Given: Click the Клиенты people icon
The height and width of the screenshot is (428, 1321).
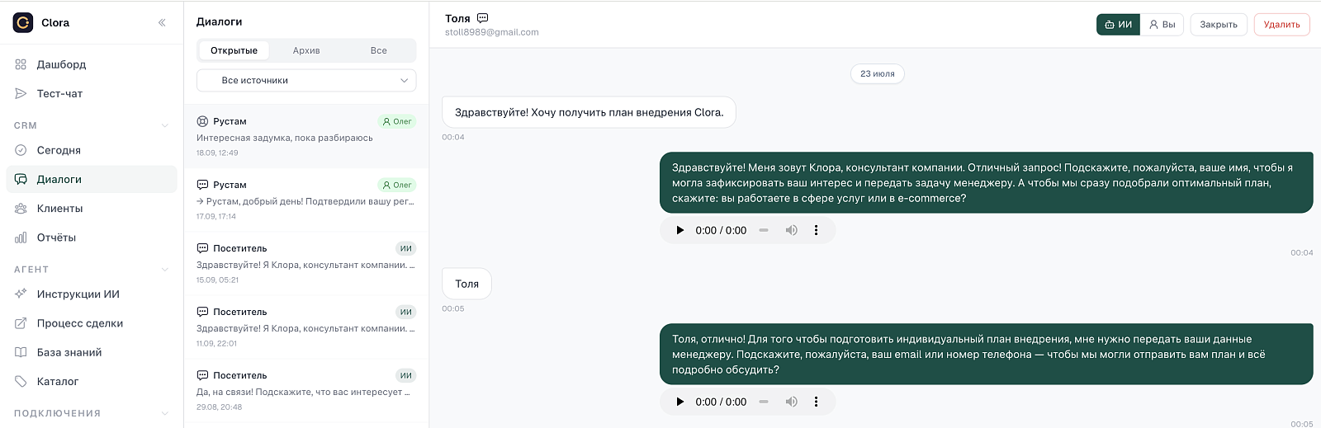Looking at the screenshot, I should [21, 208].
